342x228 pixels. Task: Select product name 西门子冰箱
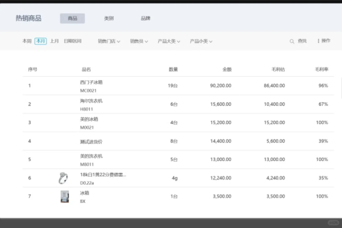click(x=91, y=82)
